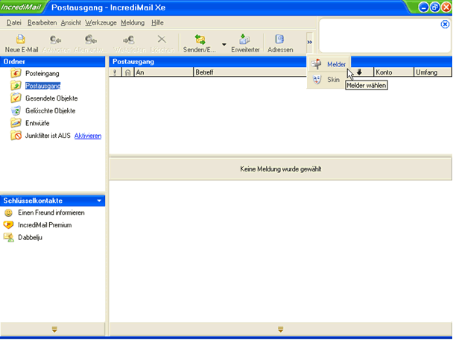Viewport: 453px width, 340px height.
Task: Open the Adressen address book
Action: pos(280,43)
